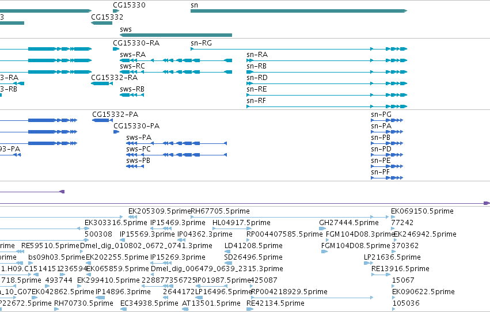Screen dimensions: 490x312
Task: Select protein sn-PA
Action: pos(387,132)
